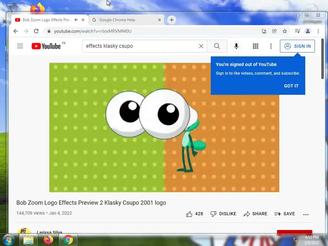Clear the search text with the X
Screen dimensions: 328x246
pyautogui.click(x=201, y=46)
